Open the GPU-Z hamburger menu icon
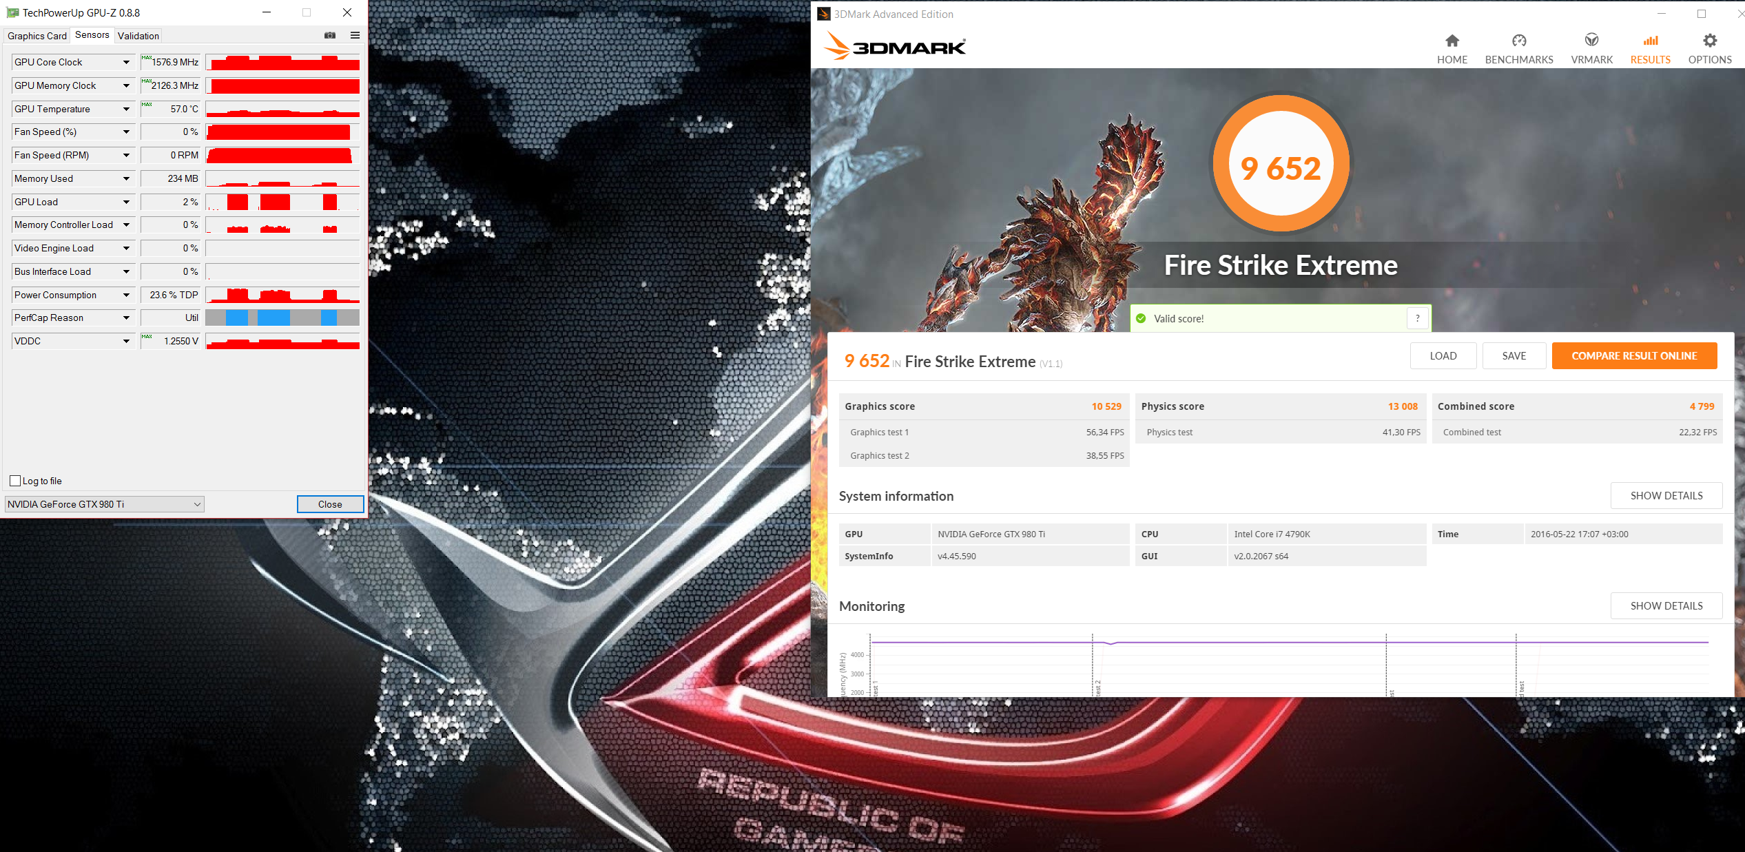The width and height of the screenshot is (1745, 852). pos(355,35)
